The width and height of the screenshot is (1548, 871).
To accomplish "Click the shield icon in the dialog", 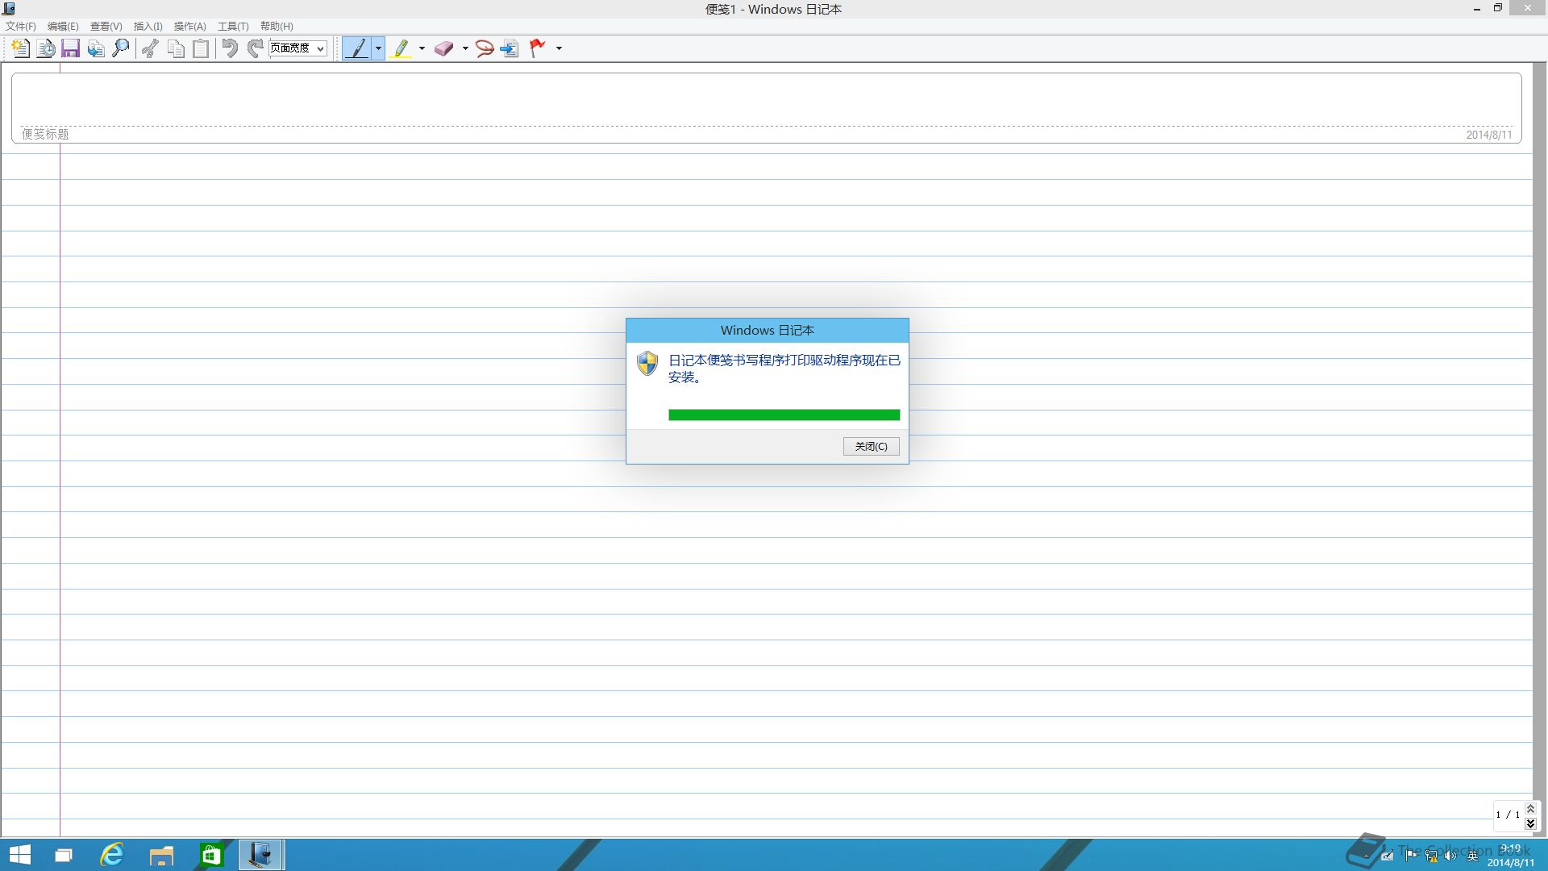I will tap(647, 363).
